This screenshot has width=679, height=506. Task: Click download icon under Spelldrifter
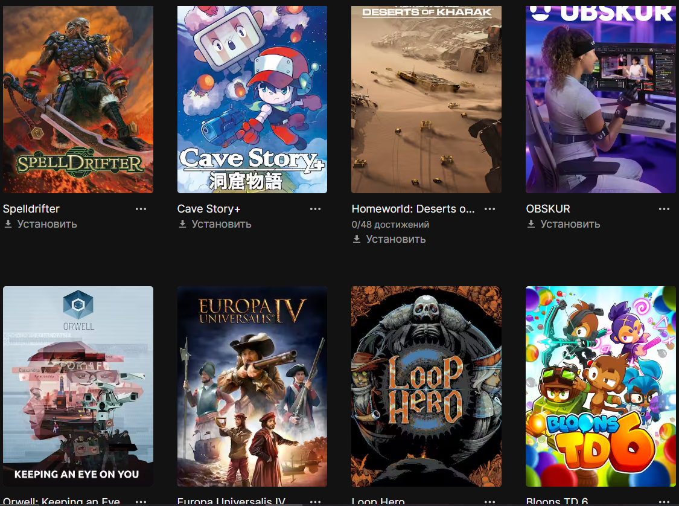pyautogui.click(x=8, y=224)
